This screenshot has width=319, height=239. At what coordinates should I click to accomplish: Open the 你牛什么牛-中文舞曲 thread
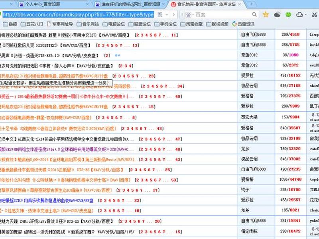click(67, 96)
